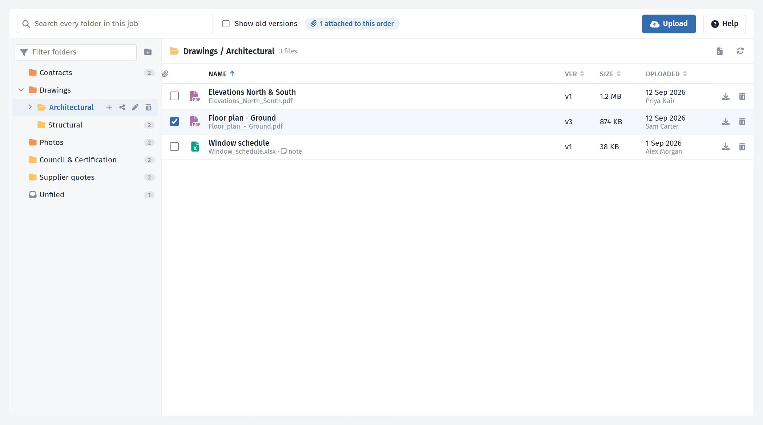Refresh the file list
The width and height of the screenshot is (763, 425).
click(x=740, y=51)
